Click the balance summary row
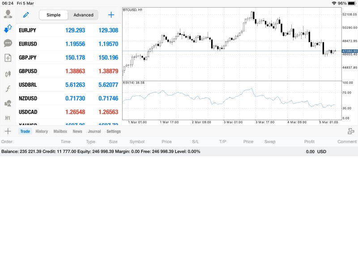This screenshot has width=358, height=269. point(179,152)
